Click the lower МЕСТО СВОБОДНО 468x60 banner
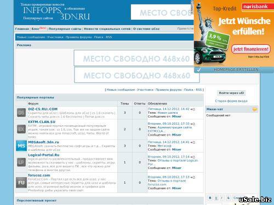The image size is (274, 205). (137, 75)
